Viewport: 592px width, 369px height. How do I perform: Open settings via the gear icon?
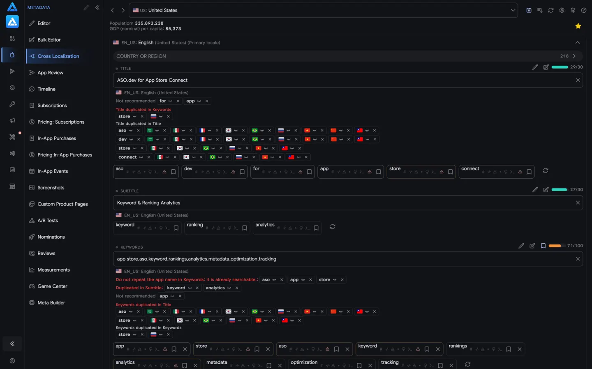coord(562,10)
